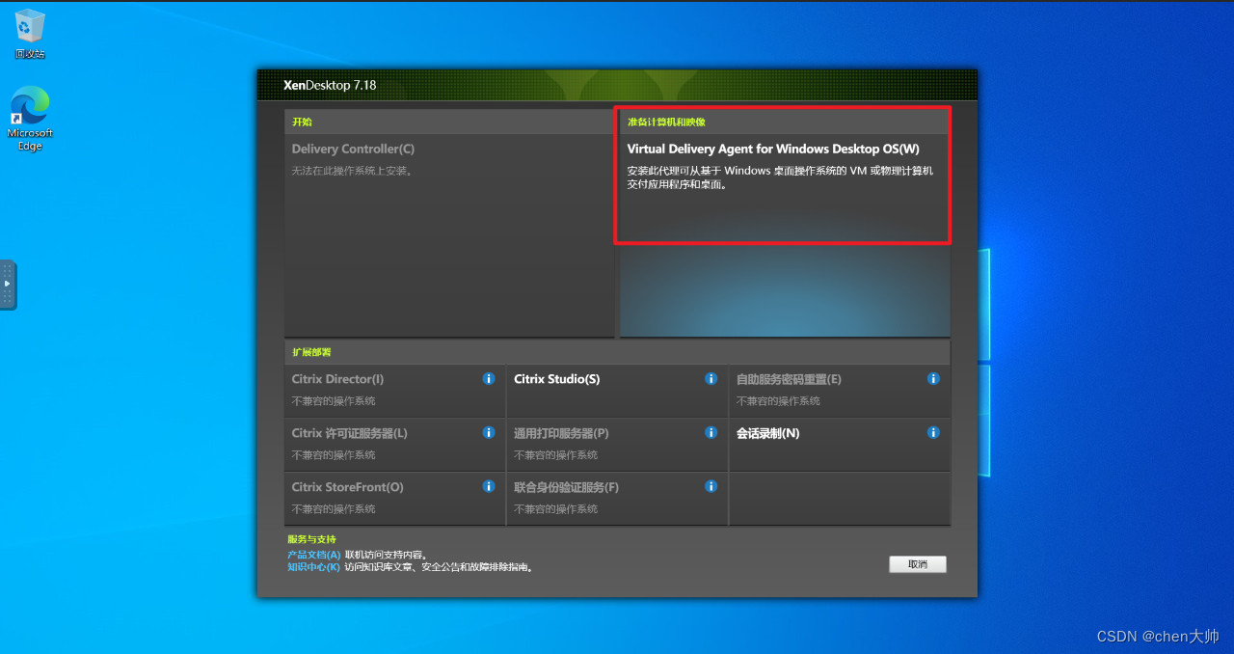This screenshot has width=1234, height=654.
Task: Click the 取消 cancel button
Action: pyautogui.click(x=918, y=564)
